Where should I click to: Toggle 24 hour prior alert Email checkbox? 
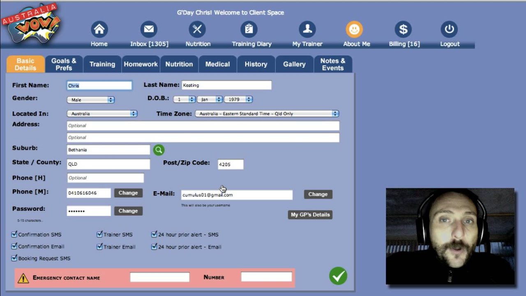pos(154,247)
